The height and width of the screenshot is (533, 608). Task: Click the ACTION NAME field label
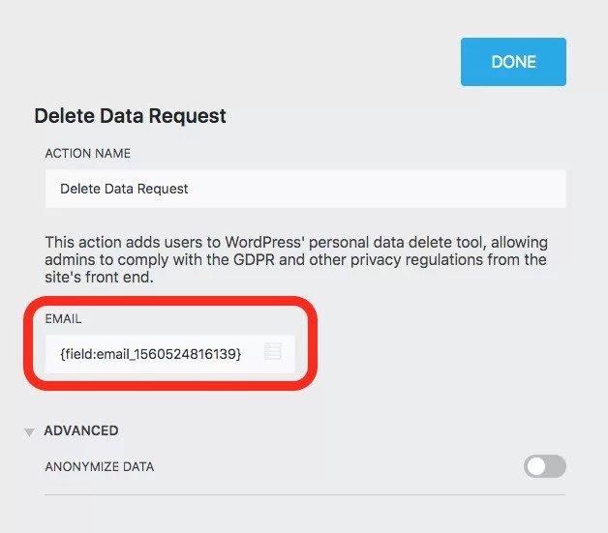87,154
